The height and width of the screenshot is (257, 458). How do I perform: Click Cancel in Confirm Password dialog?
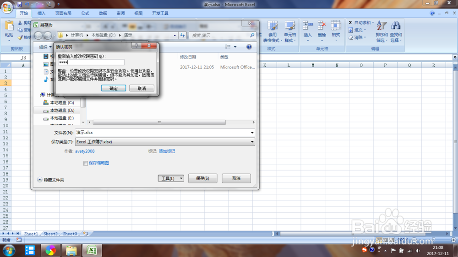pyautogui.click(x=142, y=88)
